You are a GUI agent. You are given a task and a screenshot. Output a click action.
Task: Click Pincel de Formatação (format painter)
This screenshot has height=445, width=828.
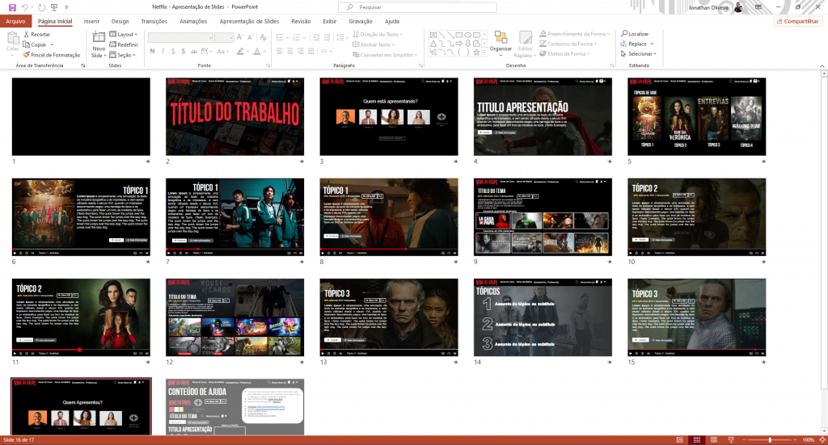point(51,55)
